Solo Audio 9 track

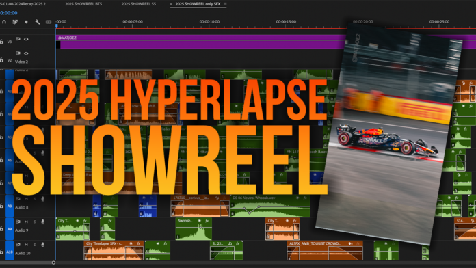coord(34,222)
